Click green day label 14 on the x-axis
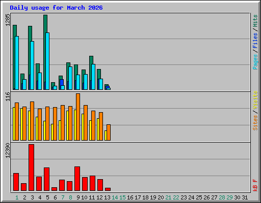261x203 pixels. (x=115, y=197)
